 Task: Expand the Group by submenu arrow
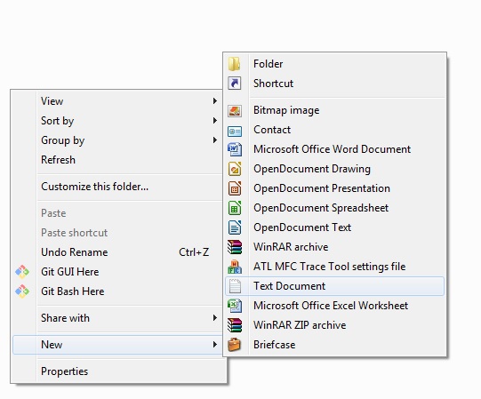[x=215, y=140]
